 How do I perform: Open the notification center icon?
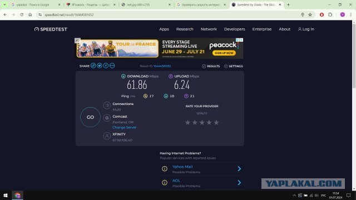349,196
